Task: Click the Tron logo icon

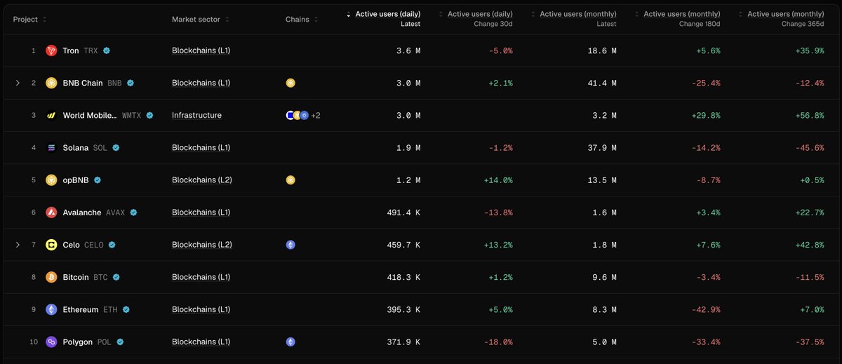Action: pos(51,50)
